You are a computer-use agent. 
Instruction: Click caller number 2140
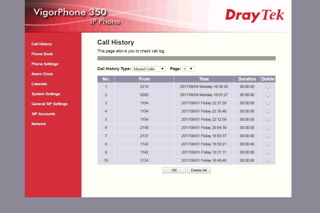click(144, 128)
